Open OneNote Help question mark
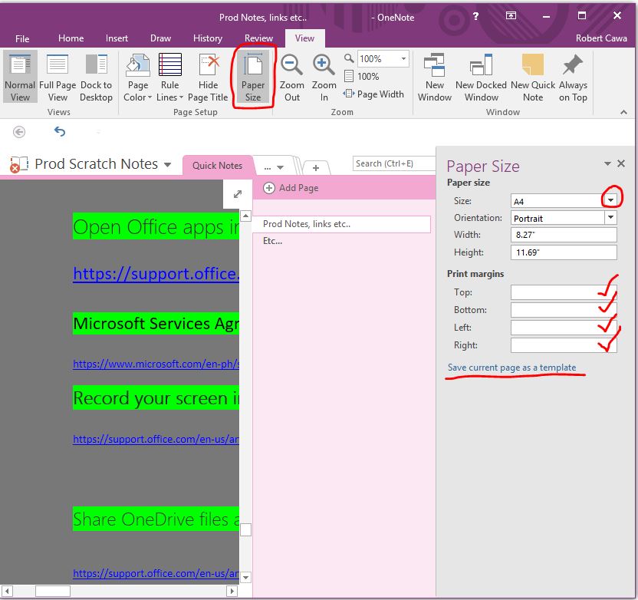 475,16
